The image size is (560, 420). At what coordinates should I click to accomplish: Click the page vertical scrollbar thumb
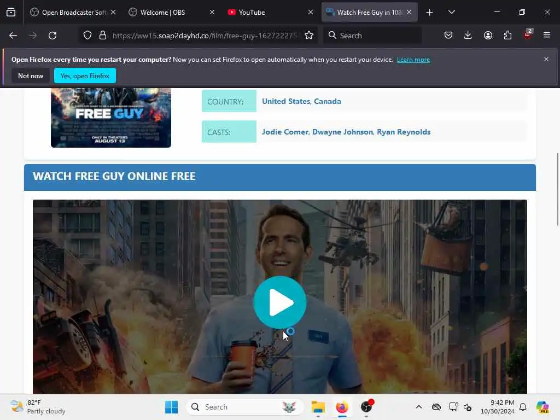(557, 189)
